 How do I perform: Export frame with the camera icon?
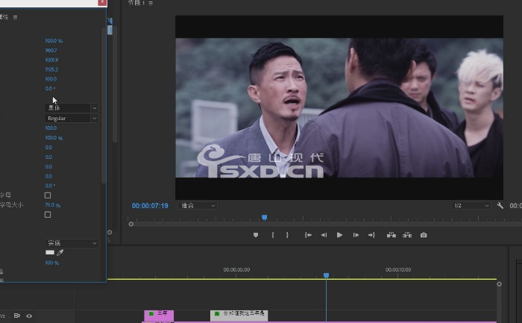(x=424, y=235)
